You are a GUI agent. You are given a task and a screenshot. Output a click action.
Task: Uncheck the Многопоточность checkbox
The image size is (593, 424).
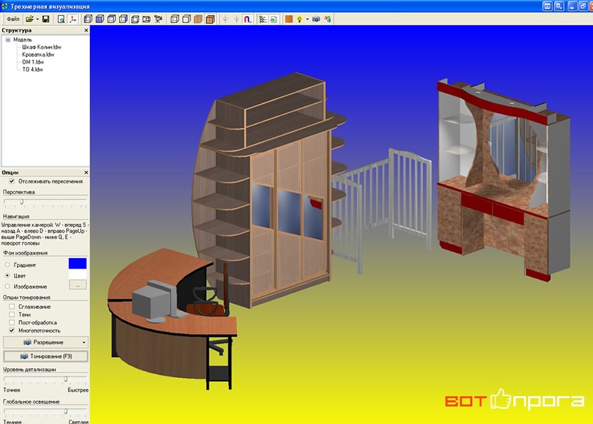[12, 331]
